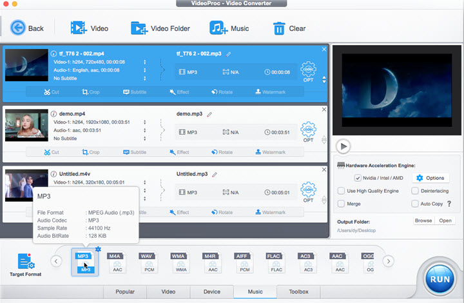Screen dimensions: 464x303
Task: Rename output Untitled.mp3 with pencil icon
Action: click(x=215, y=175)
